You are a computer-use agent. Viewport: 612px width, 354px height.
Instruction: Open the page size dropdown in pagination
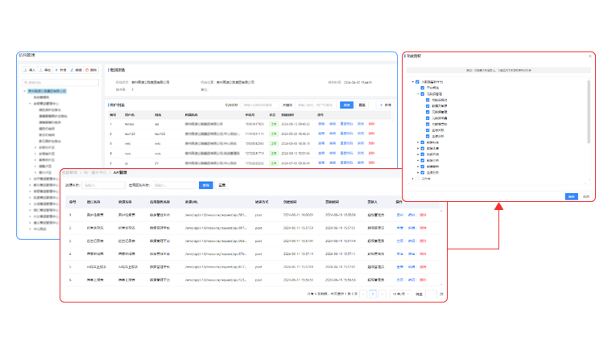(x=399, y=294)
